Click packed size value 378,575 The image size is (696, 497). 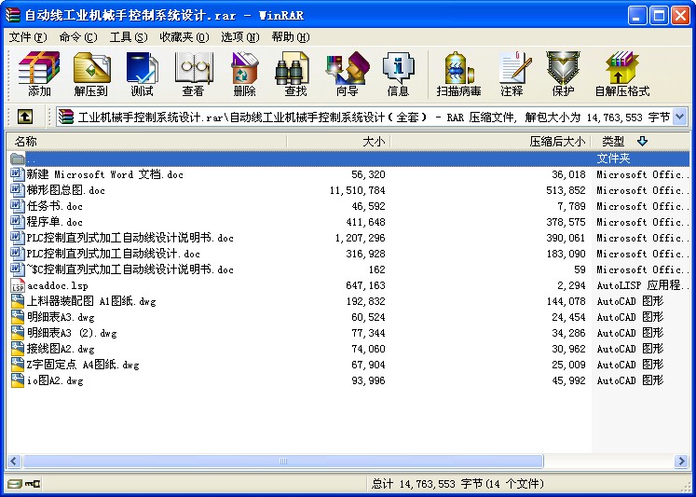pos(566,222)
